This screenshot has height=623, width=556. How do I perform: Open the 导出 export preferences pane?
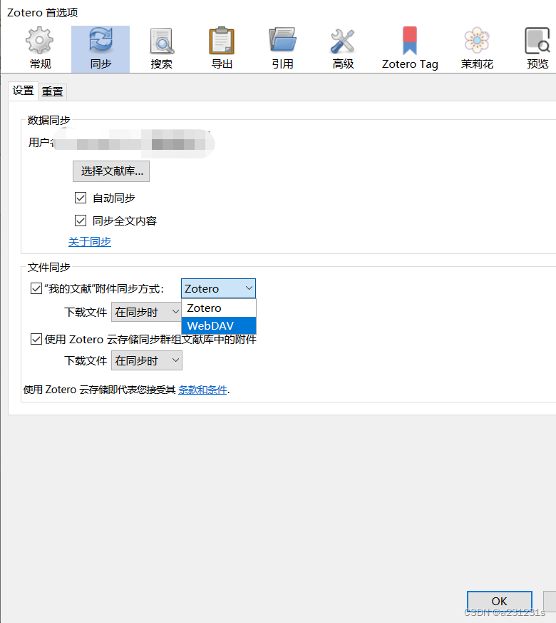click(x=222, y=49)
